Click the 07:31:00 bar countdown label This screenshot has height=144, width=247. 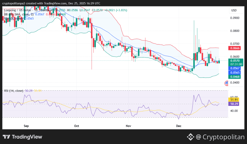236,64
